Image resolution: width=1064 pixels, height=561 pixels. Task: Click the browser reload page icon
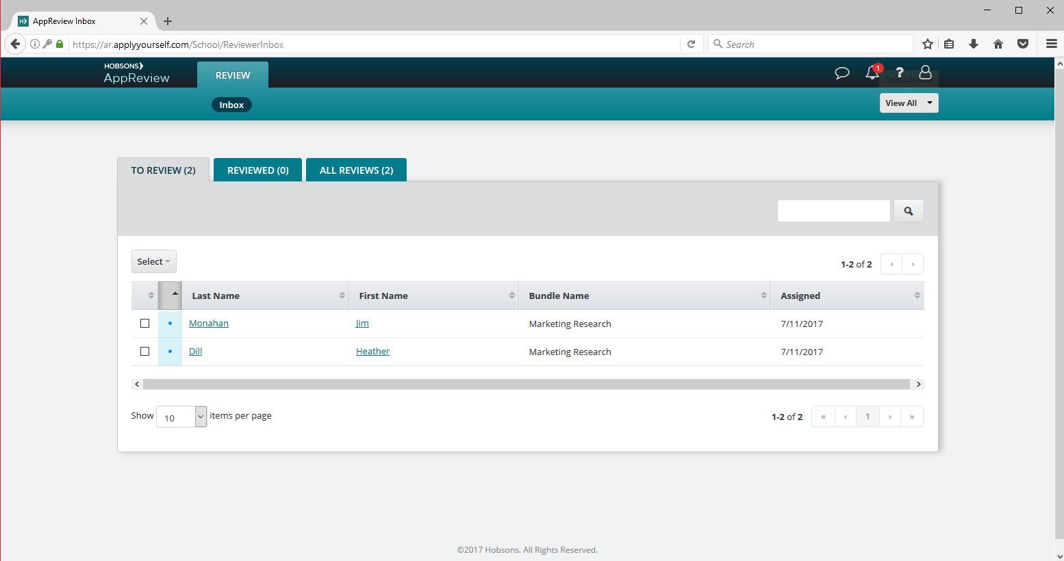point(692,44)
